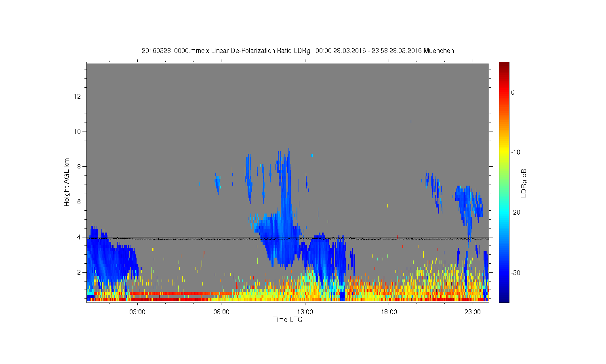Click the colorbar value -30
This screenshot has width=606, height=364.
click(x=515, y=273)
